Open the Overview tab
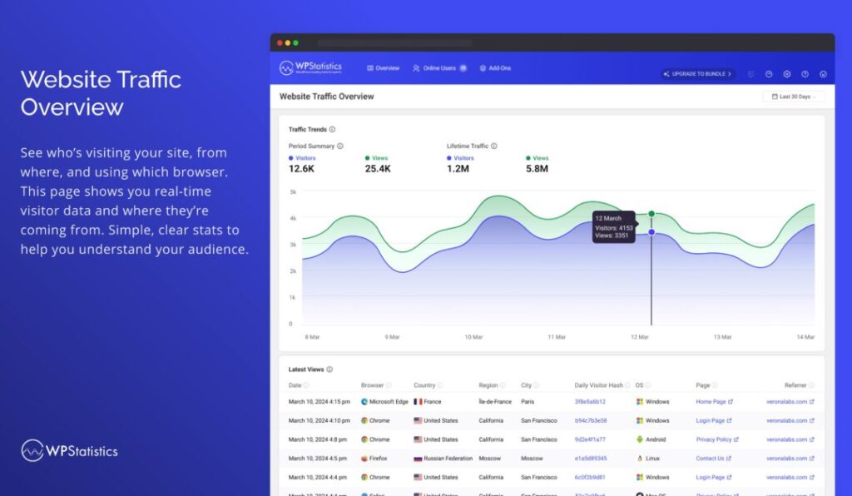 tap(384, 68)
